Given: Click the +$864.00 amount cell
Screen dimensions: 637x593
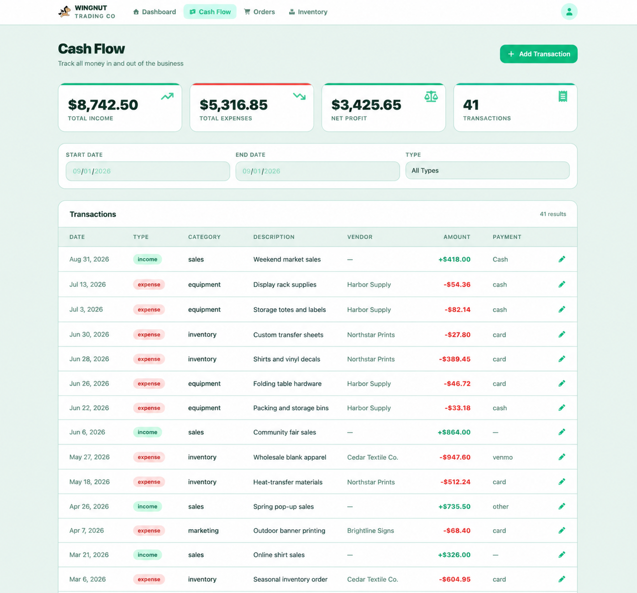Looking at the screenshot, I should [x=454, y=432].
